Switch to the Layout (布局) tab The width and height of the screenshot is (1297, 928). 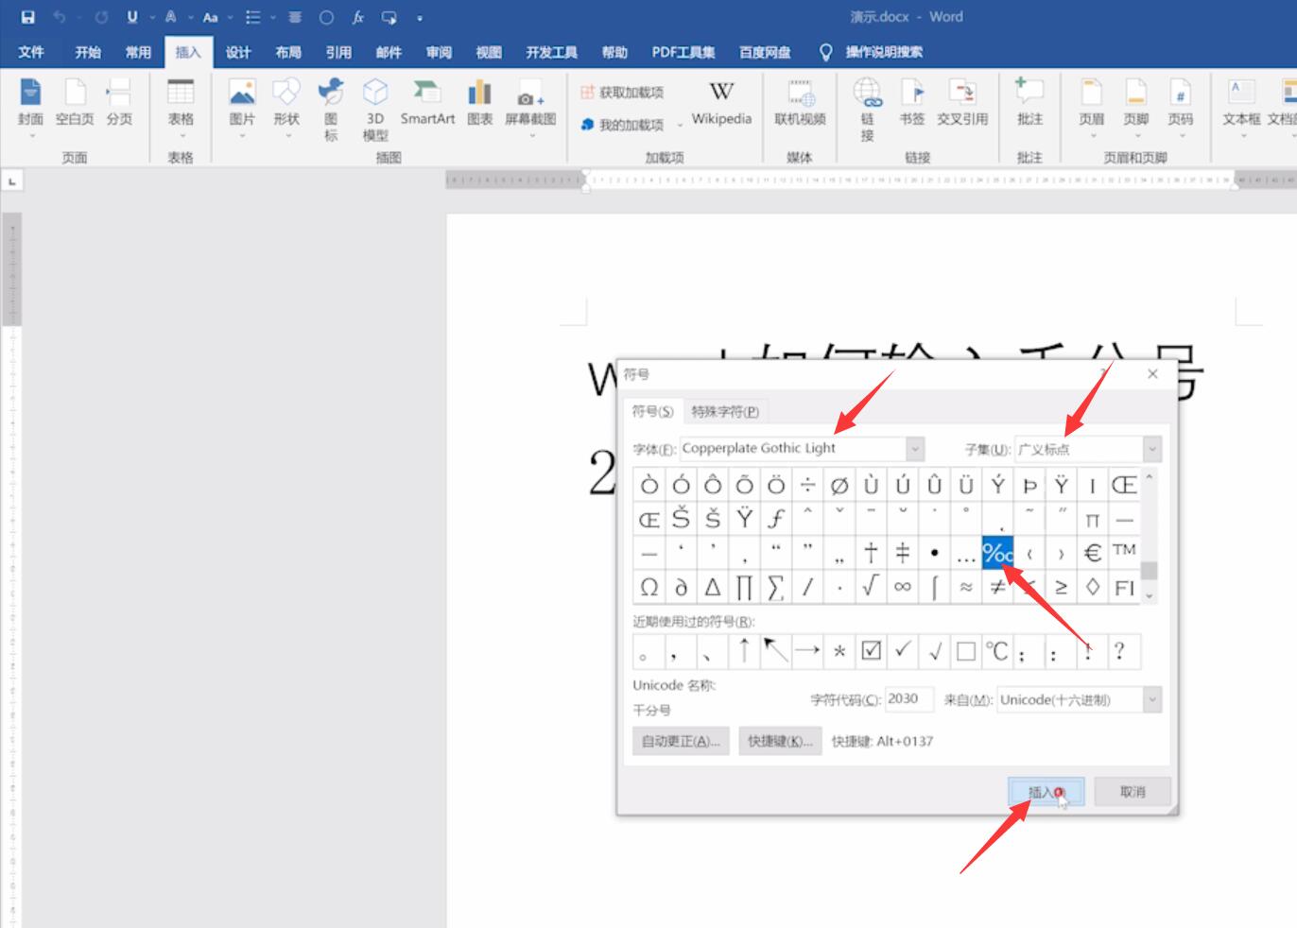288,52
